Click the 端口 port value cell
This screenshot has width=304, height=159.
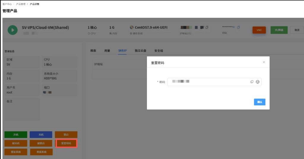point(59,90)
